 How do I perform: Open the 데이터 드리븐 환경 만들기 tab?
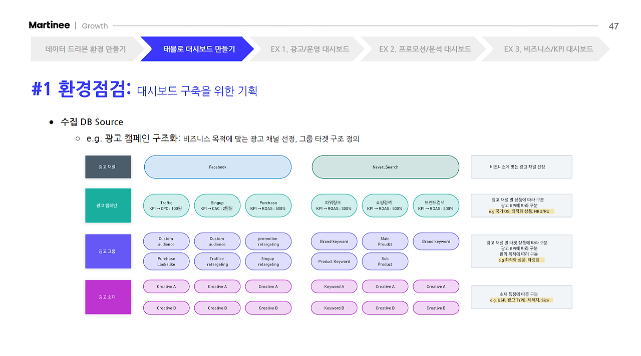pos(85,49)
